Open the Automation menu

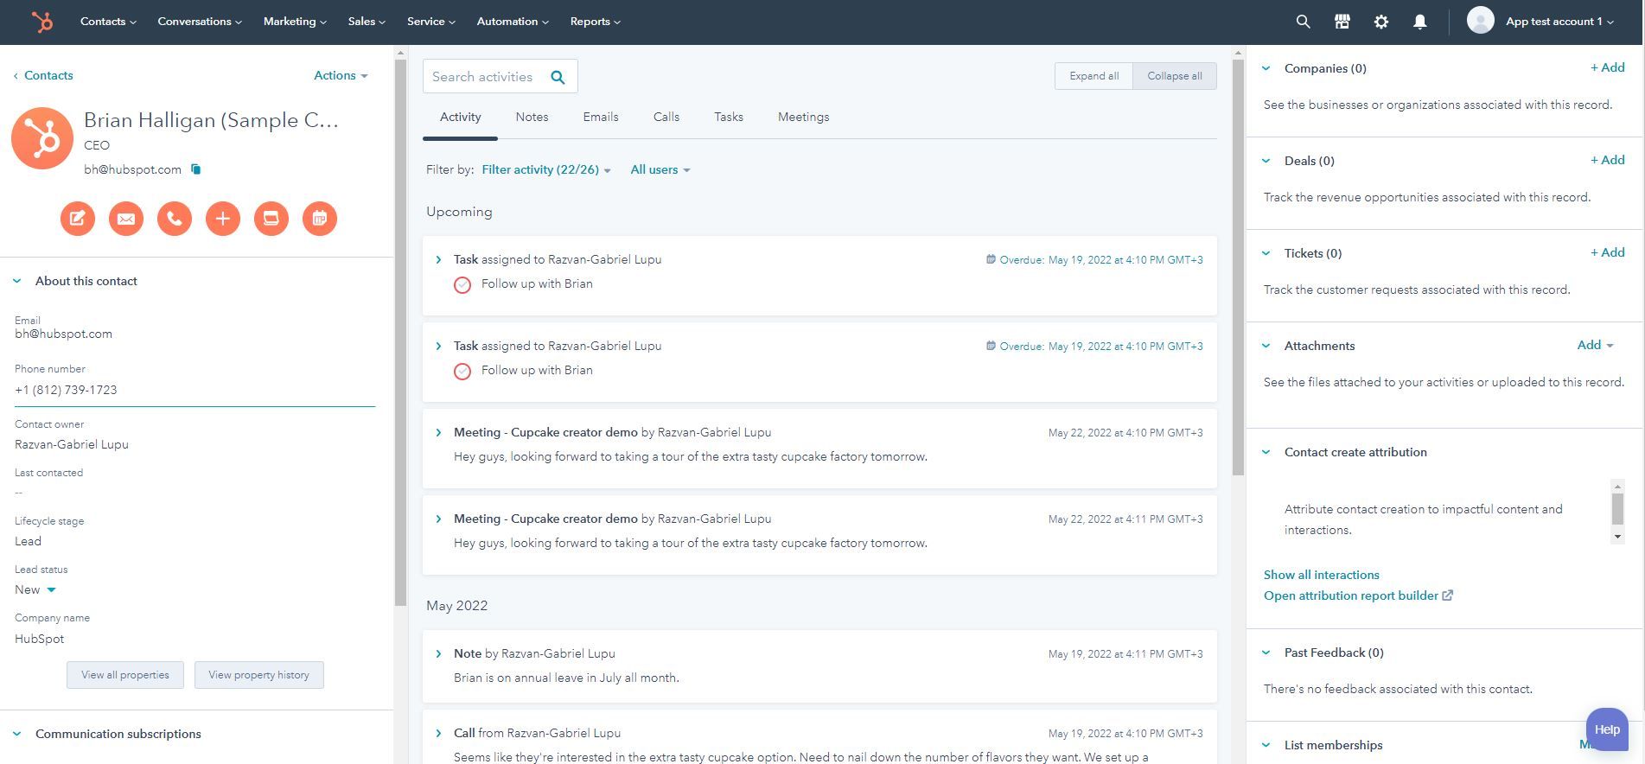[x=513, y=22]
